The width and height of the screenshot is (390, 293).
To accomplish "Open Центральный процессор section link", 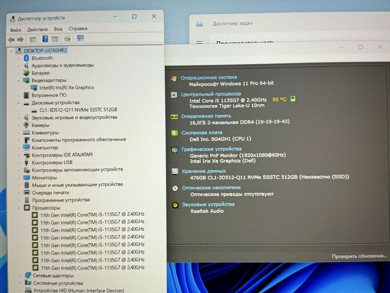I will tap(211, 94).
